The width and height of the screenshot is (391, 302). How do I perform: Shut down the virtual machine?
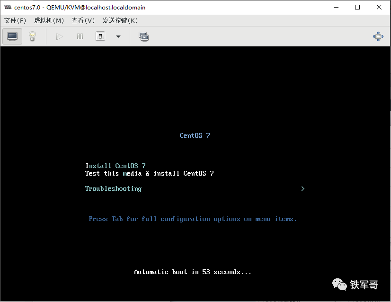click(x=100, y=36)
